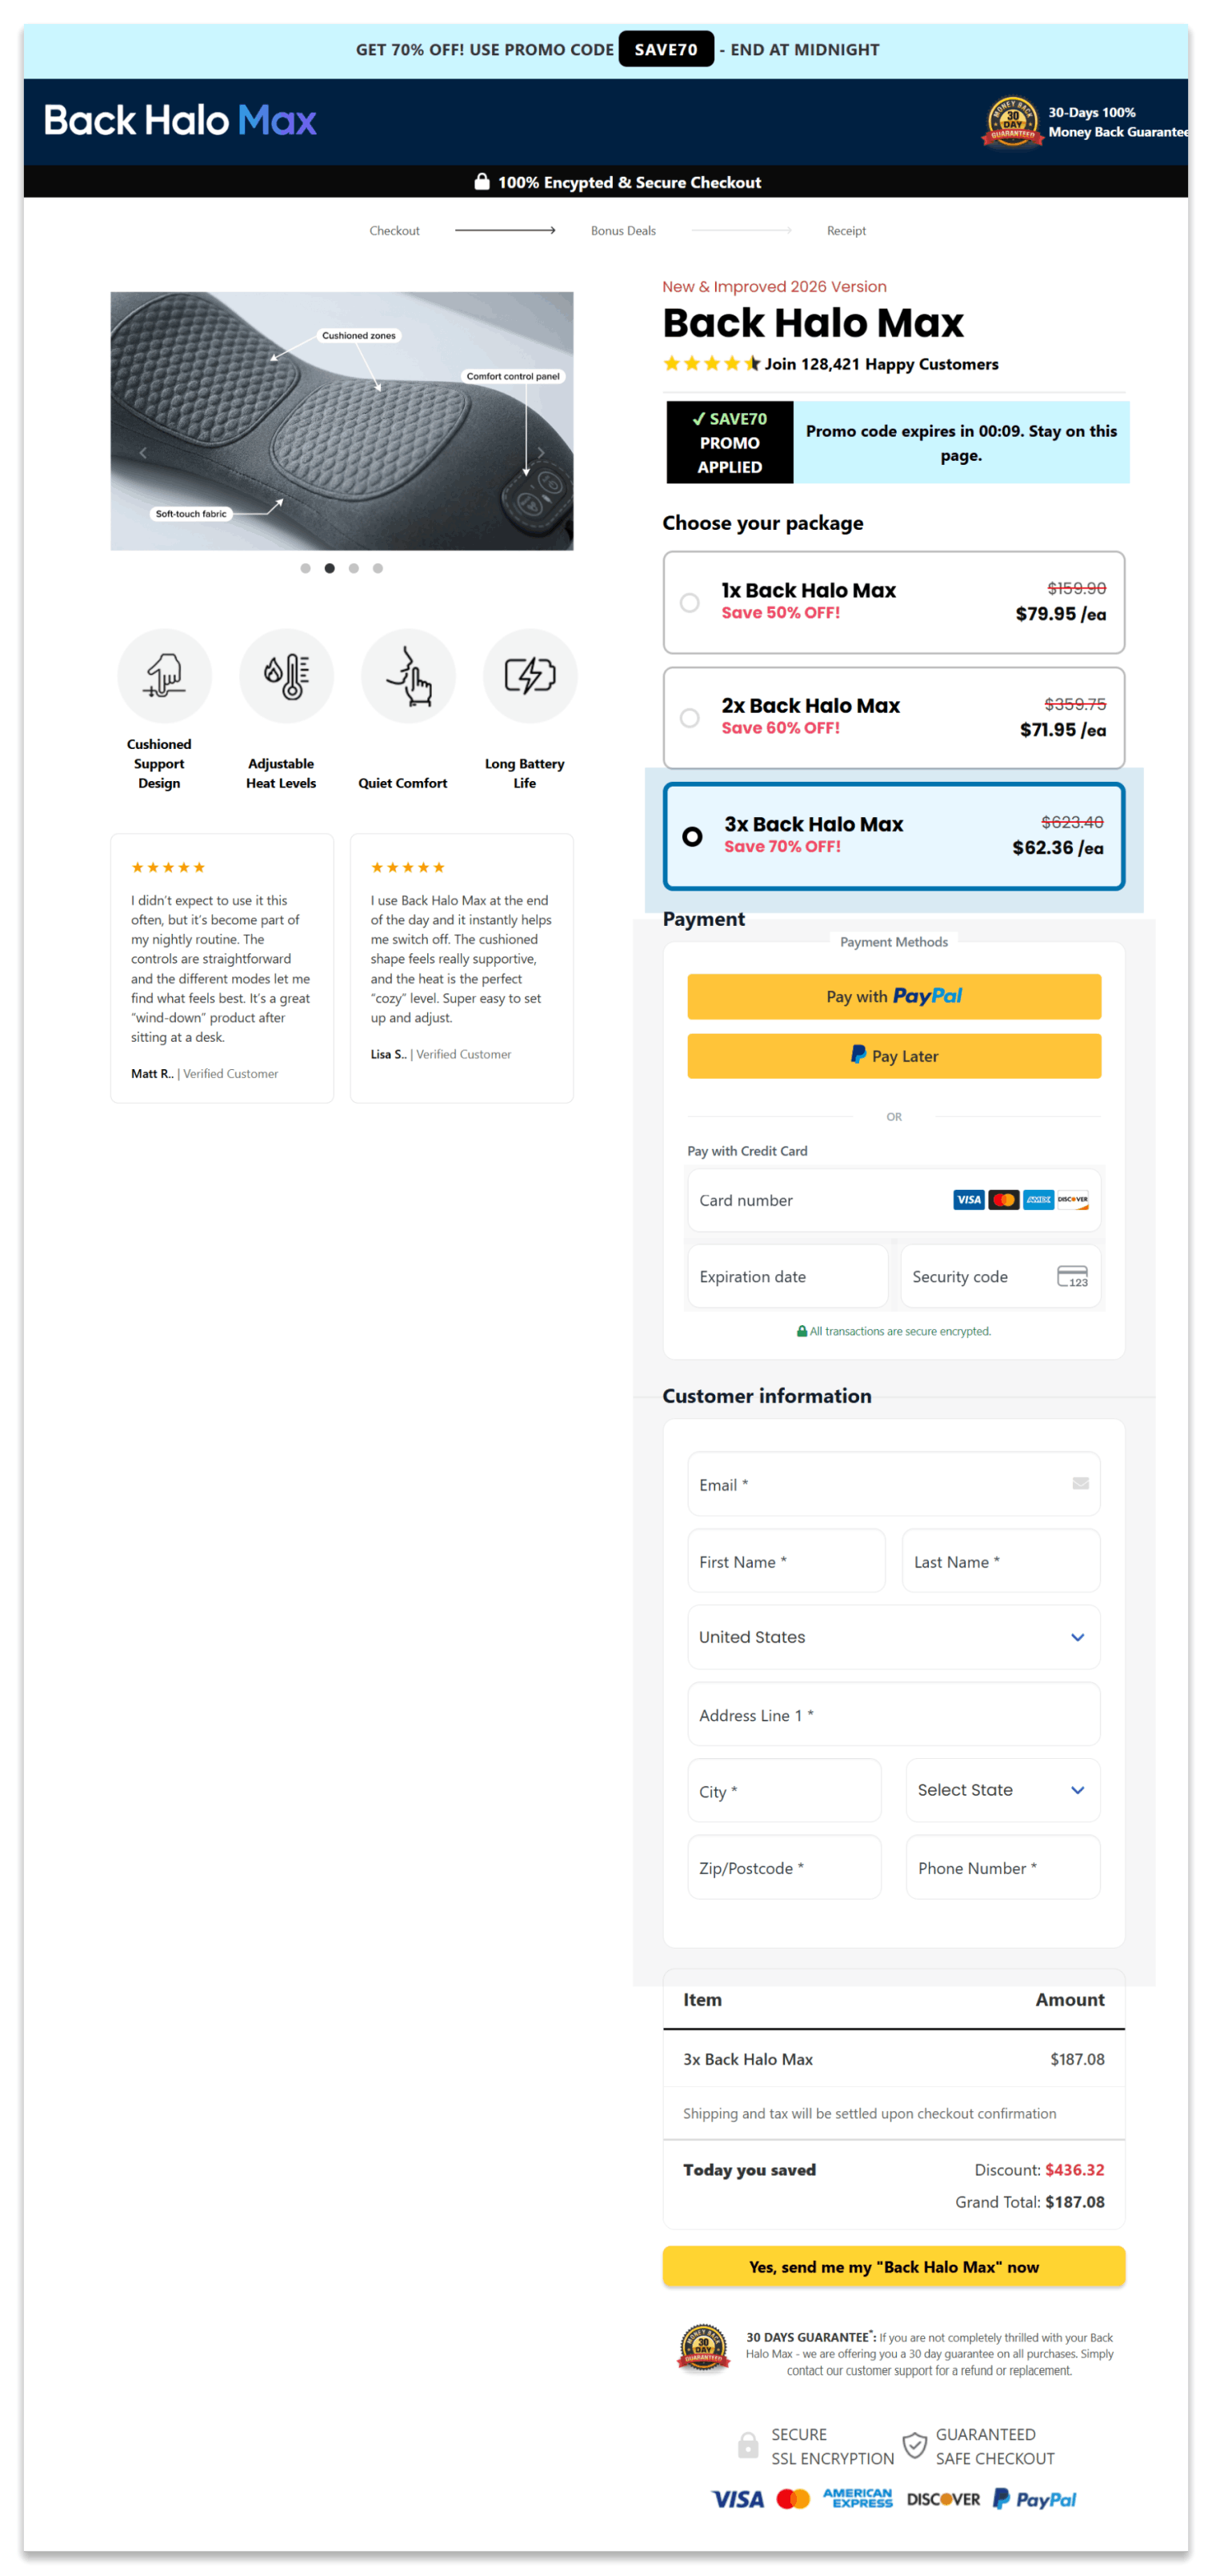Click the Long Battery Life icon
The height and width of the screenshot is (2576, 1212).
coord(530,676)
